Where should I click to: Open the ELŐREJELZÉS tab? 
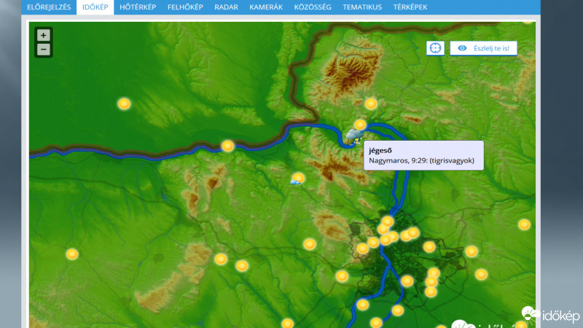click(x=49, y=7)
